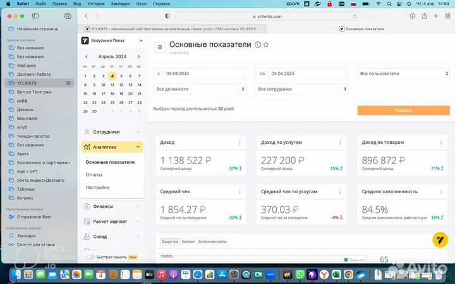The width and height of the screenshot is (455, 284).
Task: Click the yellow YCLIENTS chat widget icon
Action: click(440, 239)
